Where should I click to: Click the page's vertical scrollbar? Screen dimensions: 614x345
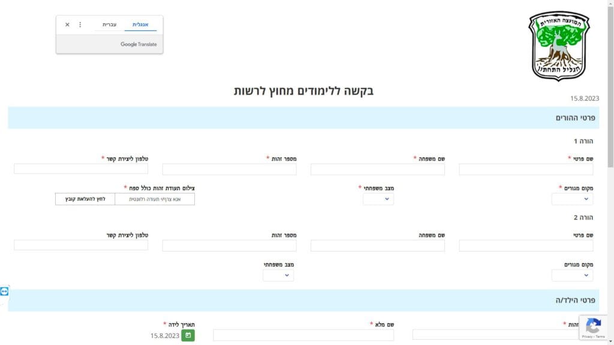pyautogui.click(x=610, y=90)
